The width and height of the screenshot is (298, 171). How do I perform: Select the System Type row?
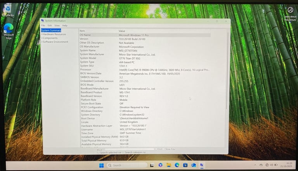point(145,62)
